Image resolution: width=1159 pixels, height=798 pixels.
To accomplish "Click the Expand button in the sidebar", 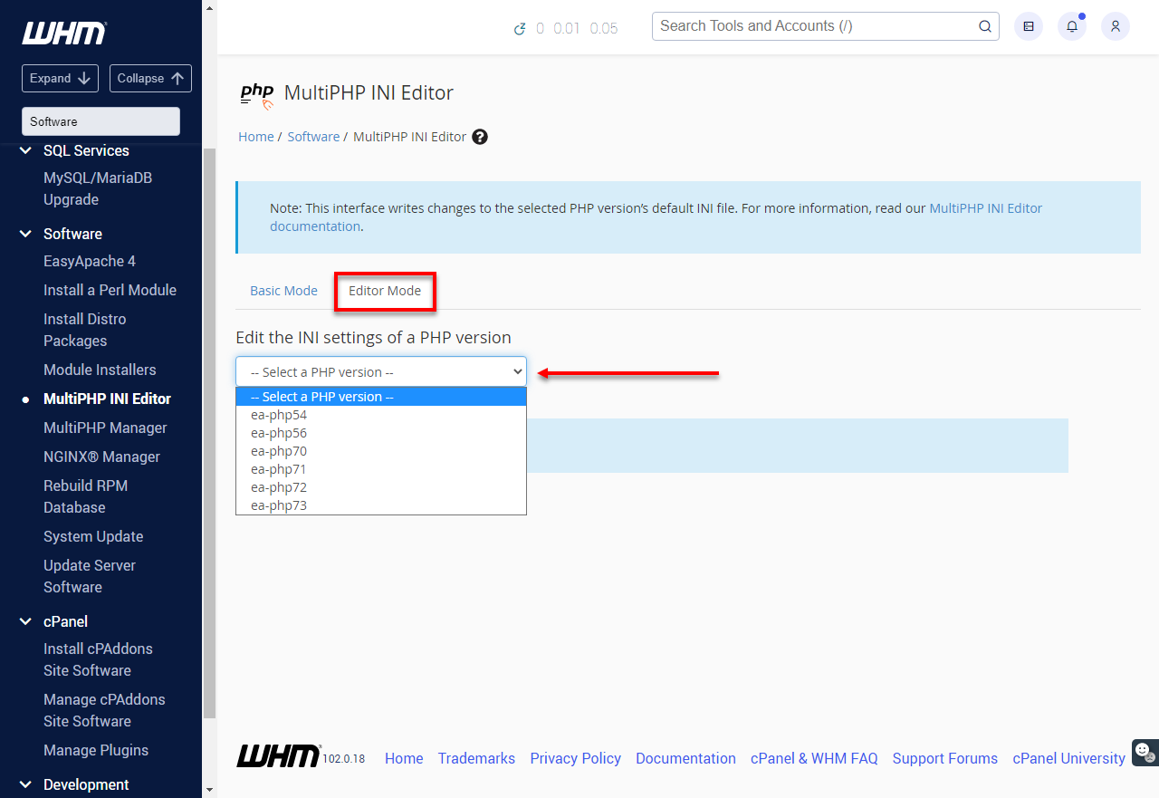I will 60,78.
